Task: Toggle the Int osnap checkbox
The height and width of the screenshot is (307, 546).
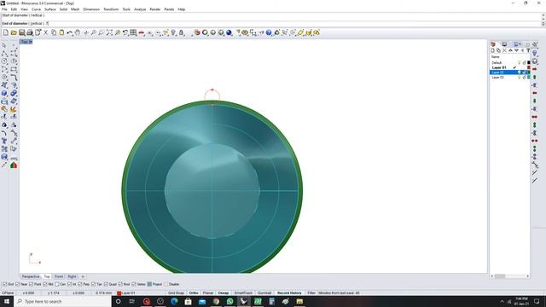Action: click(x=69, y=284)
